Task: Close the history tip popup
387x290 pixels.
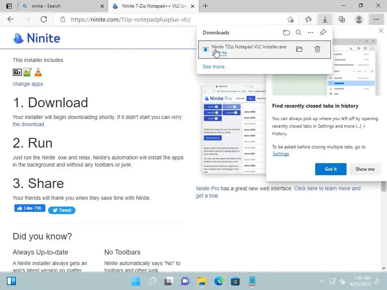Action: 381,31
